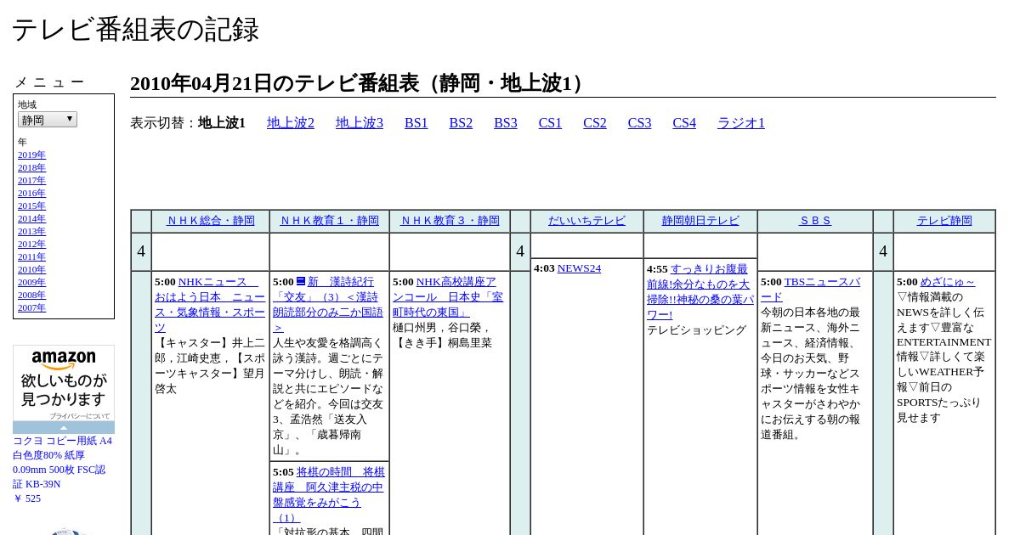Open the 2009年 year link

pos(31,283)
